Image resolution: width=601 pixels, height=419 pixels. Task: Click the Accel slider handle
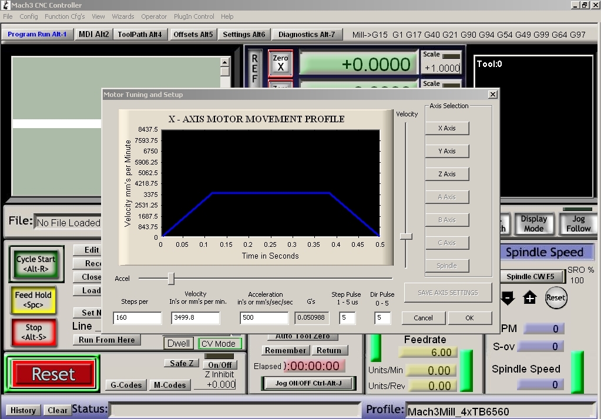click(x=171, y=279)
